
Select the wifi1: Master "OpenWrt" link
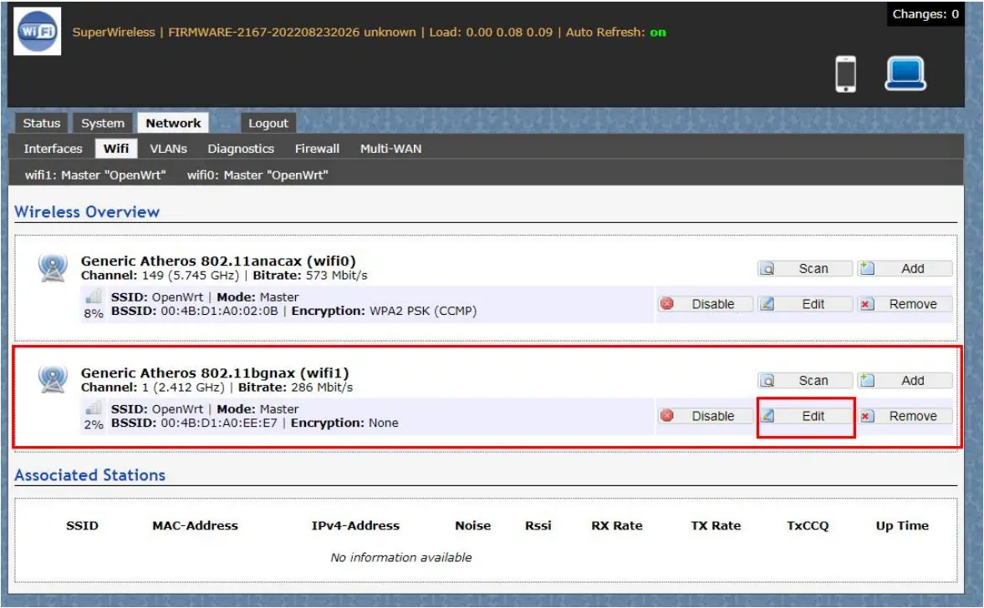(95, 175)
